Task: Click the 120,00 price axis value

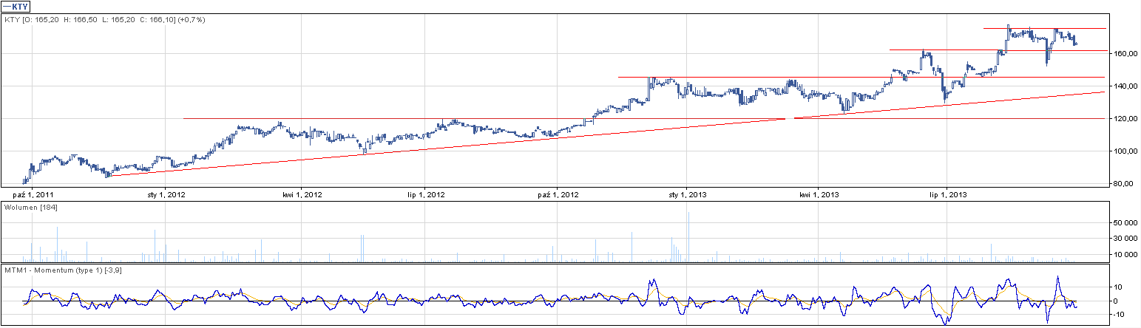Action: (1125, 119)
